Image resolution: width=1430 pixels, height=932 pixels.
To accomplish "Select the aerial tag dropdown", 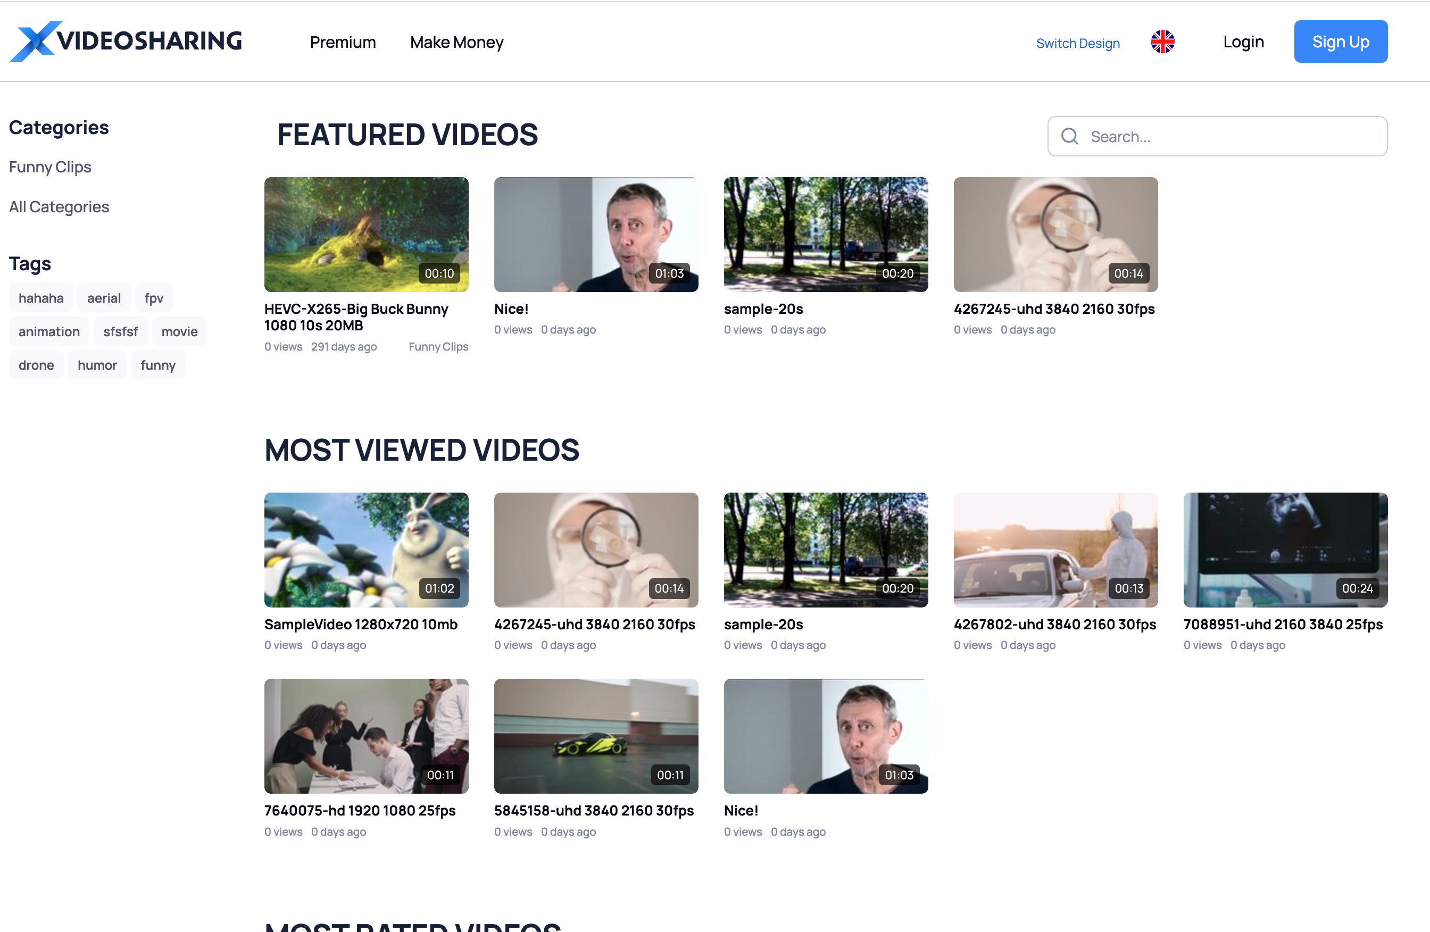I will [104, 297].
